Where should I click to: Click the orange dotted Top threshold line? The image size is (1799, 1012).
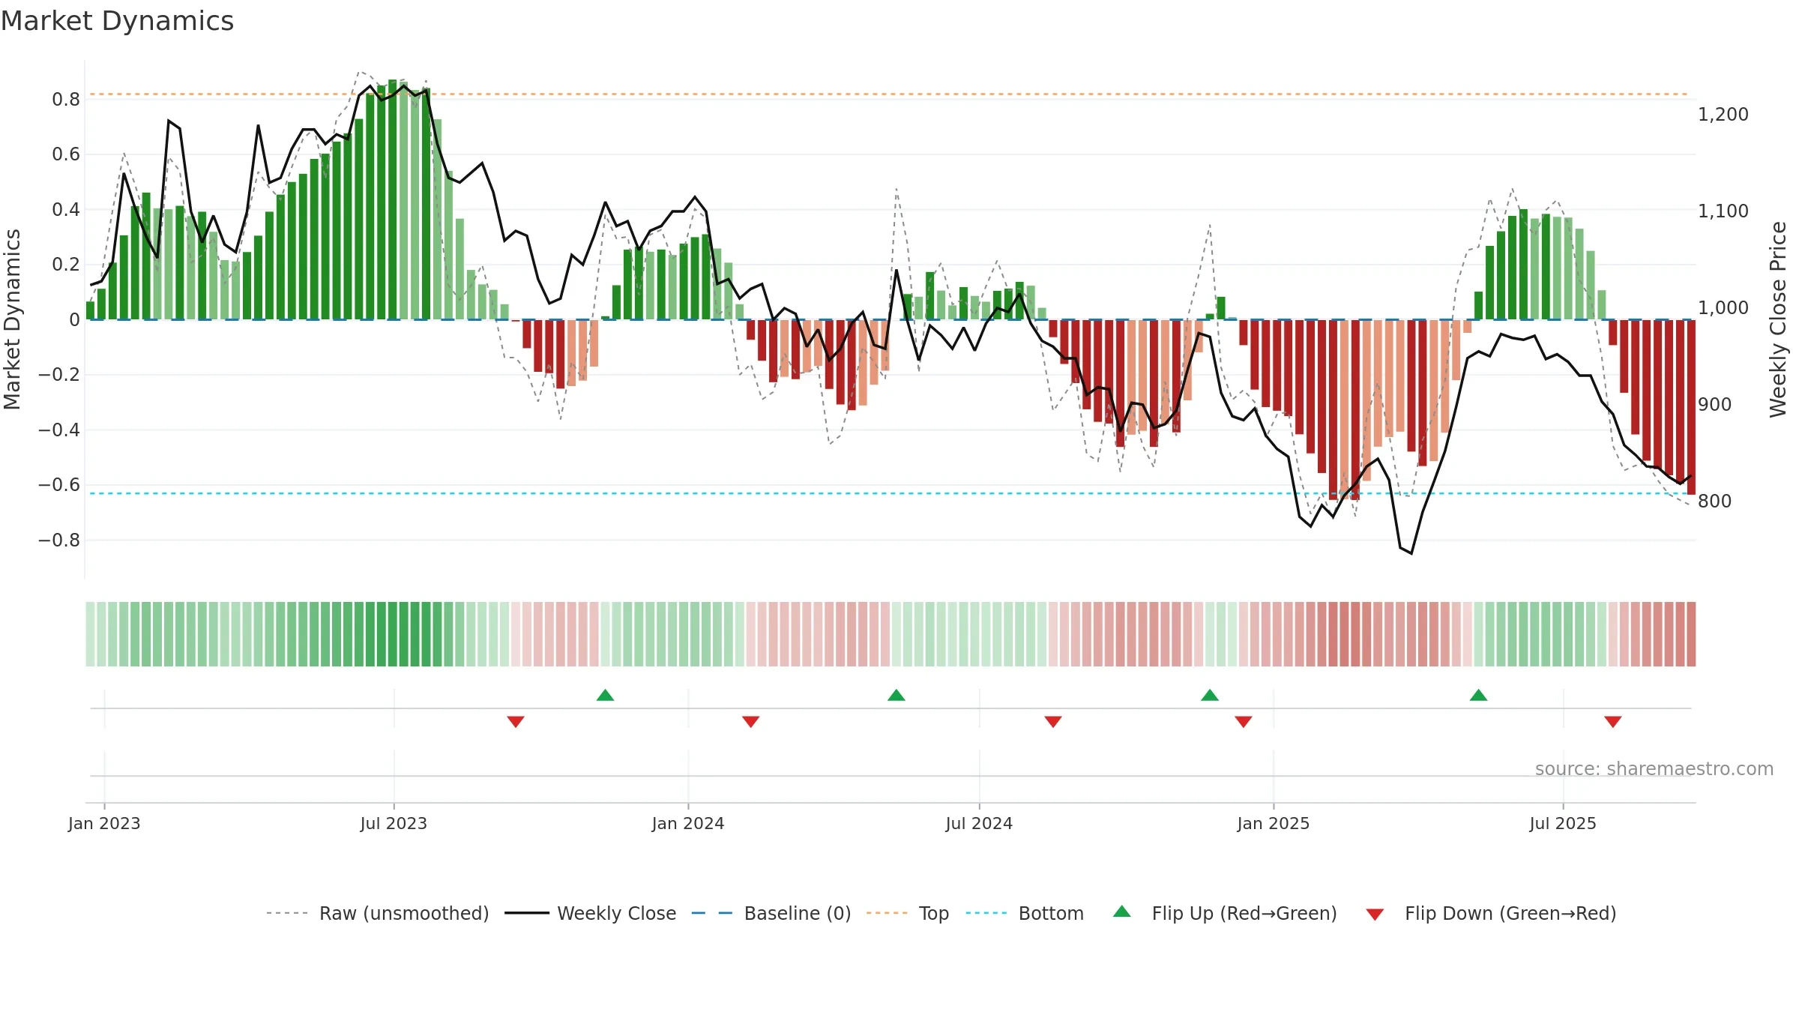(889, 94)
